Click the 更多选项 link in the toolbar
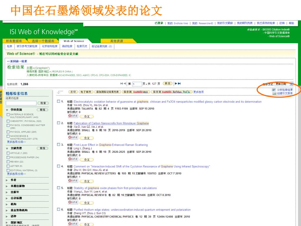 tap(198, 92)
